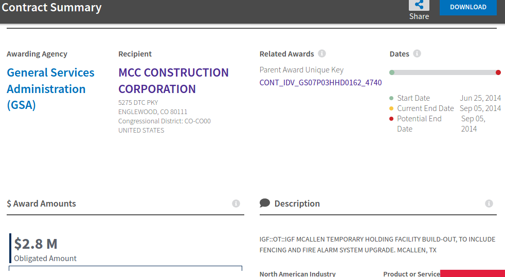505x277 pixels.
Task: Show info tooltip next to Related Awards
Action: point(322,53)
